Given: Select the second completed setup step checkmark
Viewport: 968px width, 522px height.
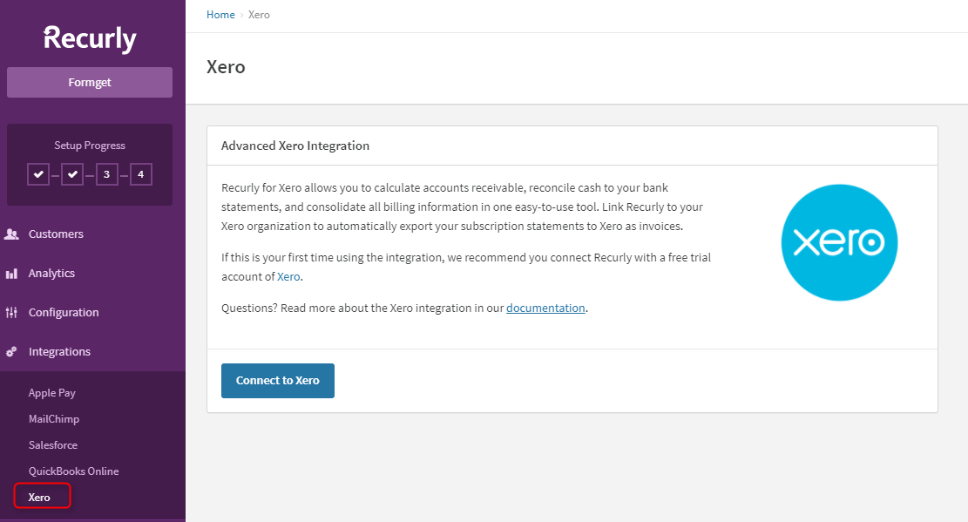Looking at the screenshot, I should click(x=72, y=174).
